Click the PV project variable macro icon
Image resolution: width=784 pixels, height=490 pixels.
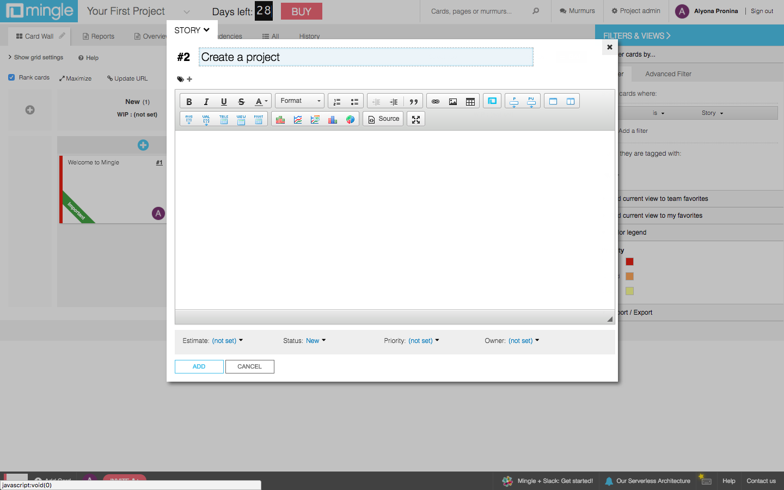(531, 101)
